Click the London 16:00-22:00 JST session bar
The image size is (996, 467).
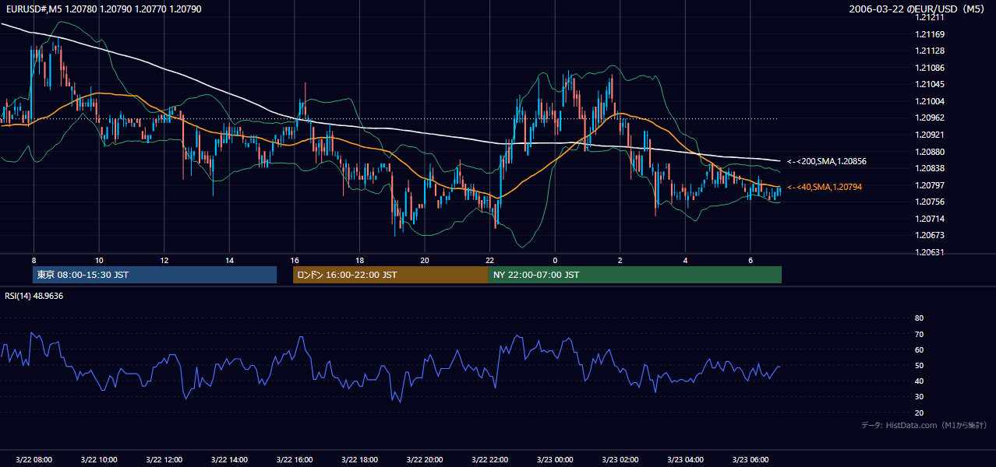(390, 275)
